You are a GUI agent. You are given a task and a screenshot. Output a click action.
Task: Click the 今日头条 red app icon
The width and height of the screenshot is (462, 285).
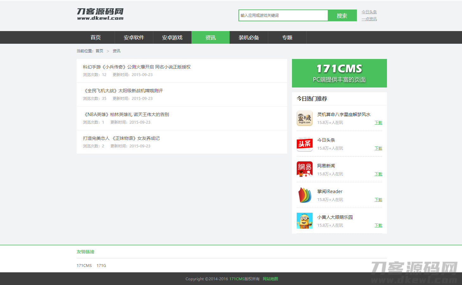click(304, 144)
